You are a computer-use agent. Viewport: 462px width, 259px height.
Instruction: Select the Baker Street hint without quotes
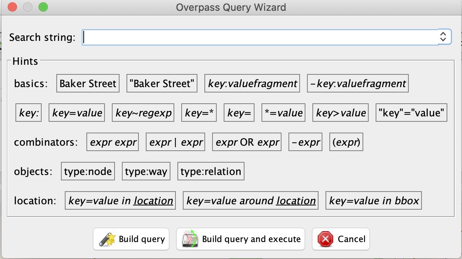click(88, 83)
